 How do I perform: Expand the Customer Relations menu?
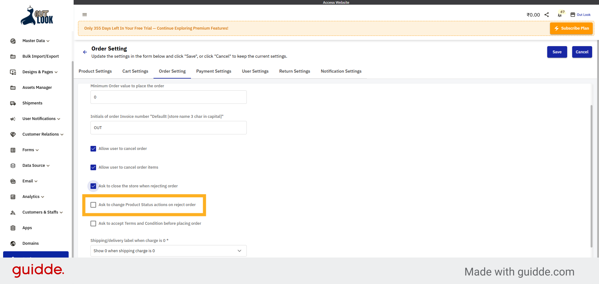[x=41, y=134]
